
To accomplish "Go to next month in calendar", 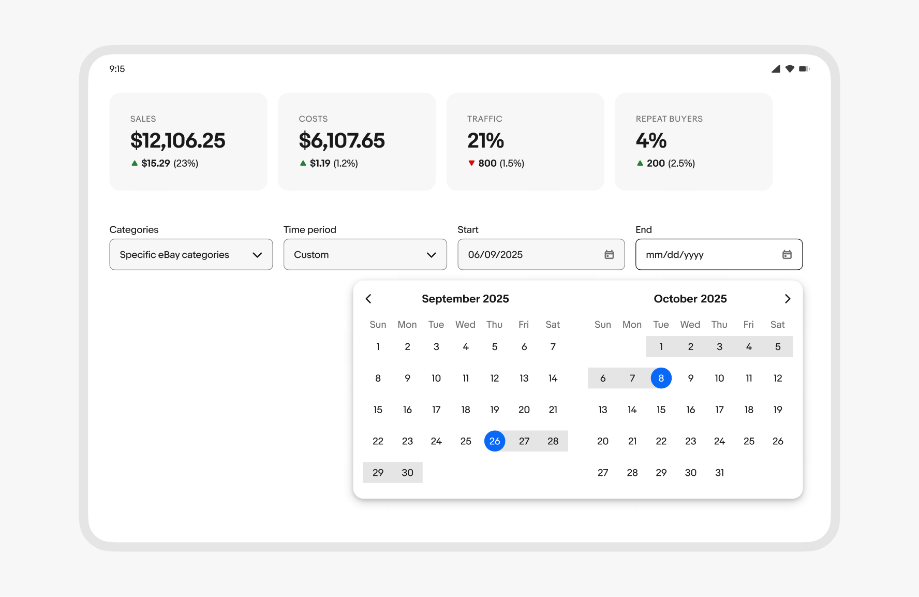I will pos(788,299).
